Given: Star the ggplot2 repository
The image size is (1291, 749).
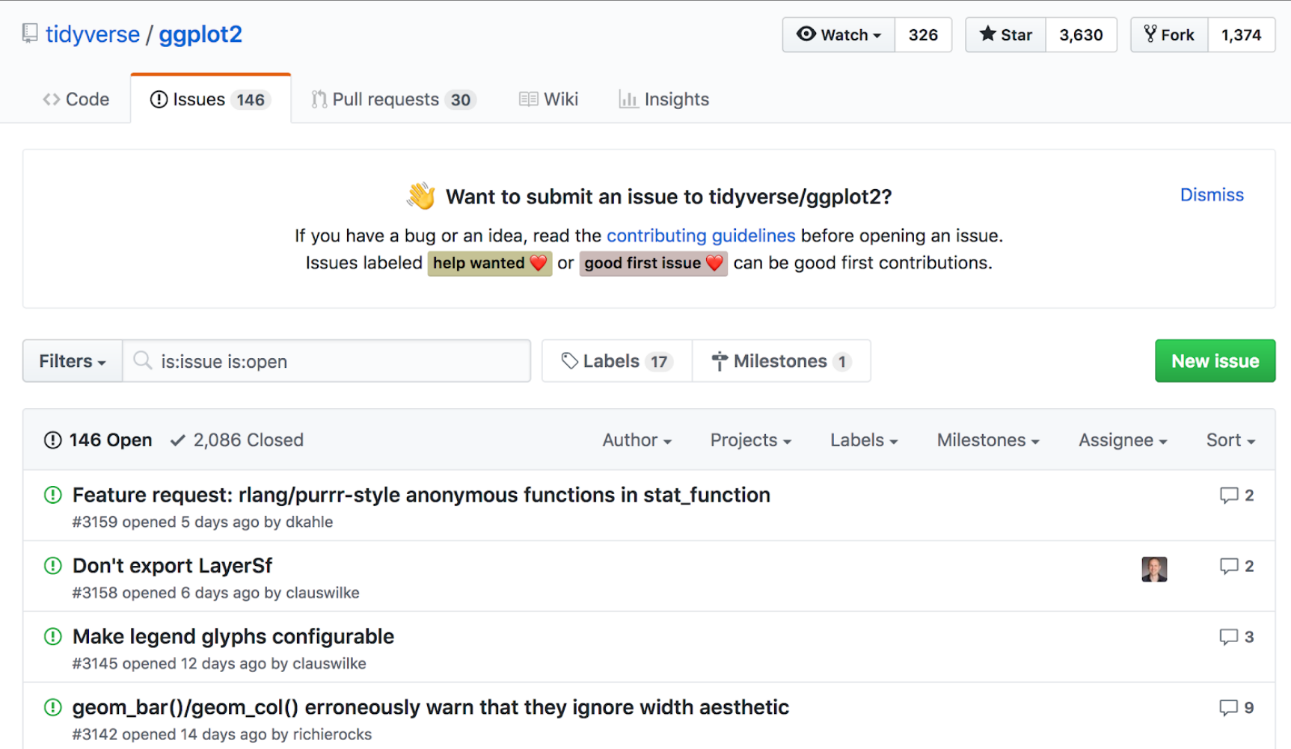Looking at the screenshot, I should pyautogui.click(x=1005, y=35).
